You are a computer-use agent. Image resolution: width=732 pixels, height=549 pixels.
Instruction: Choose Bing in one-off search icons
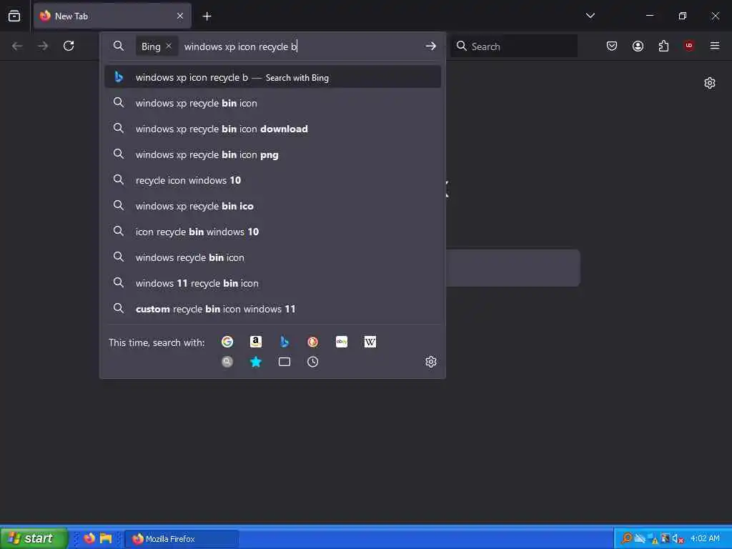(x=285, y=342)
